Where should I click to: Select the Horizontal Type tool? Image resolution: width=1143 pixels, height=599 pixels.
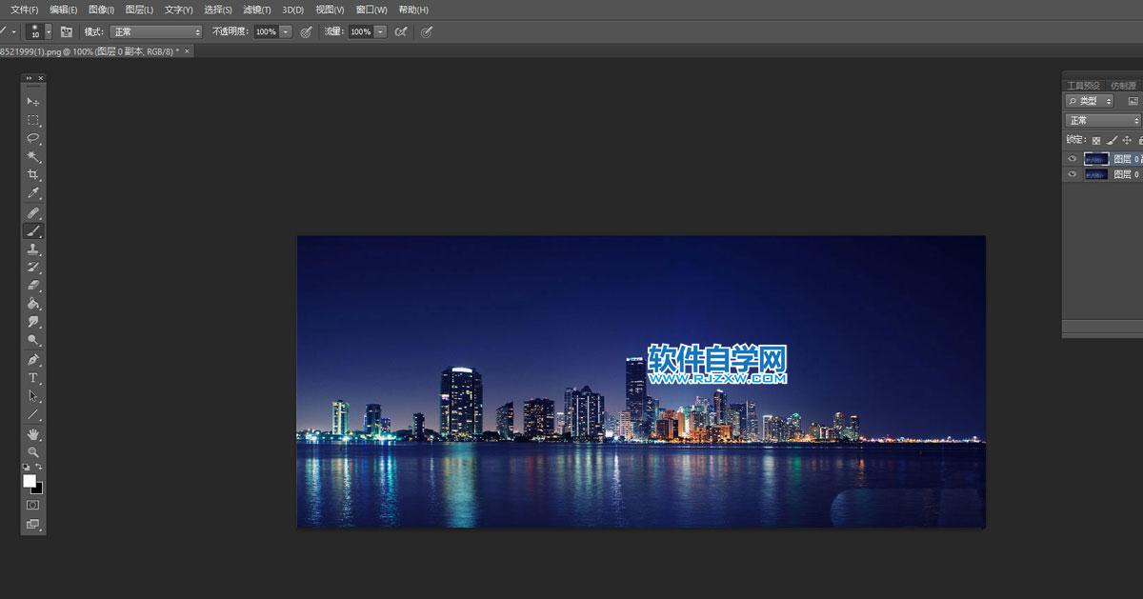tap(33, 378)
